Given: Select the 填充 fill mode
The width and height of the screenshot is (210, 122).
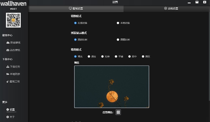Looking at the screenshot, I should 78,56.
